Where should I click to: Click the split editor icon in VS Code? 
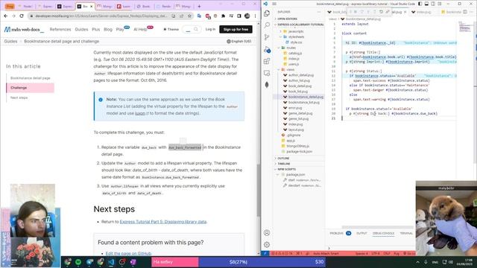coord(465,12)
